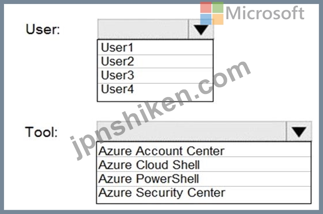Viewport: 323px width, 214px height.
Task: Click the empty Tool combo box field
Action: click(191, 131)
